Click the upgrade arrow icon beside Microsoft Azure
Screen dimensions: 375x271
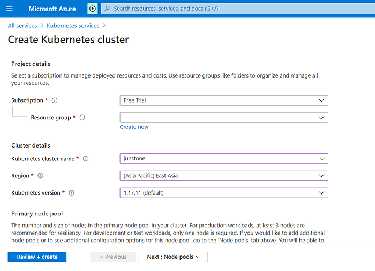[x=93, y=9]
